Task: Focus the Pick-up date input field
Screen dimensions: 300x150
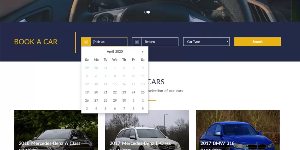Action: (x=109, y=42)
